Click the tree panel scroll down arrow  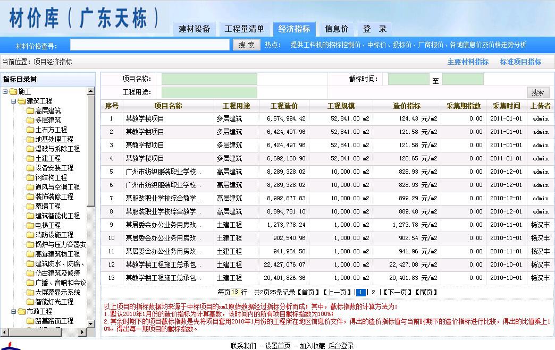click(90, 322)
